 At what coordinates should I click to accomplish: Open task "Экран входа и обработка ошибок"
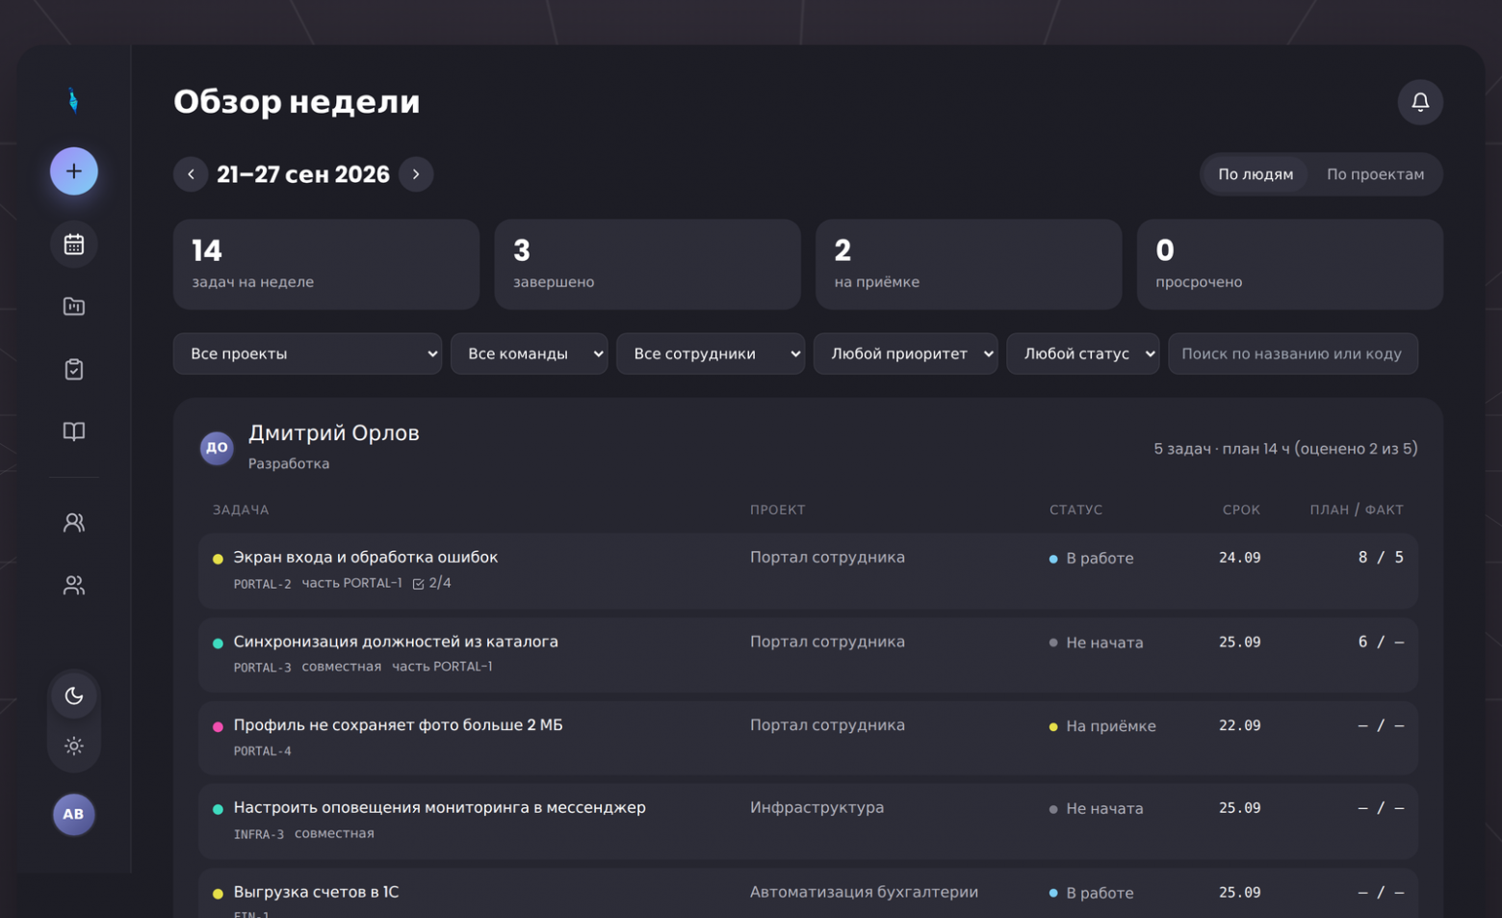(x=366, y=557)
